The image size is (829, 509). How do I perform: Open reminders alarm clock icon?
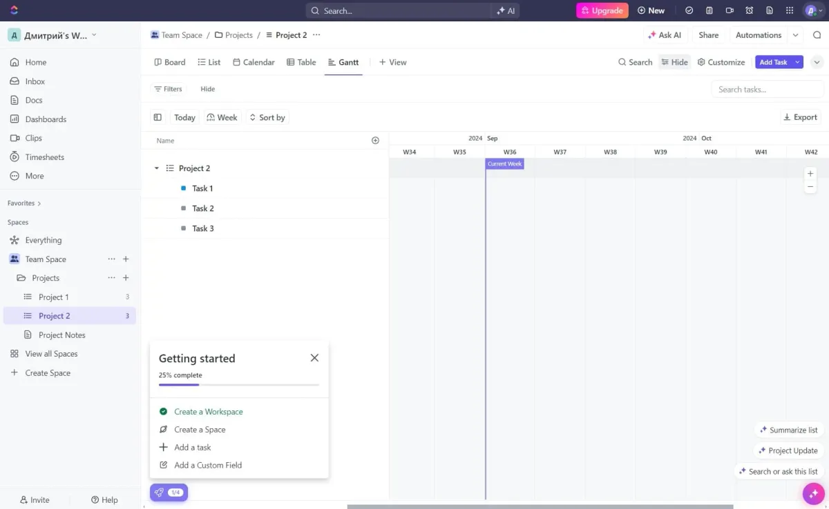click(x=749, y=10)
